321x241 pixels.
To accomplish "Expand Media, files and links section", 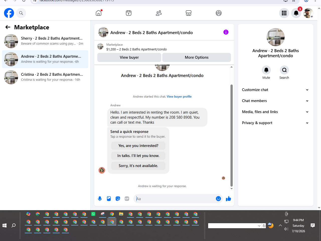I will click(275, 112).
